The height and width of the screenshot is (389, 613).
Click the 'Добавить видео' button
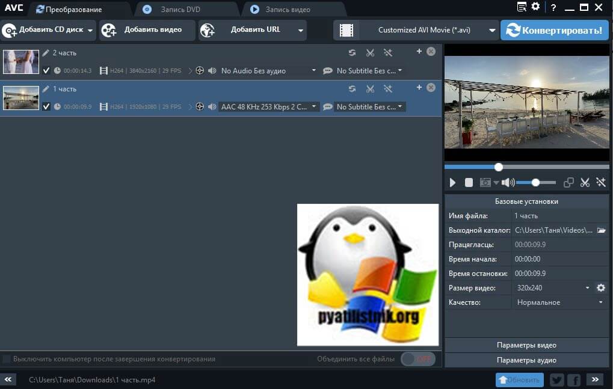coord(147,30)
